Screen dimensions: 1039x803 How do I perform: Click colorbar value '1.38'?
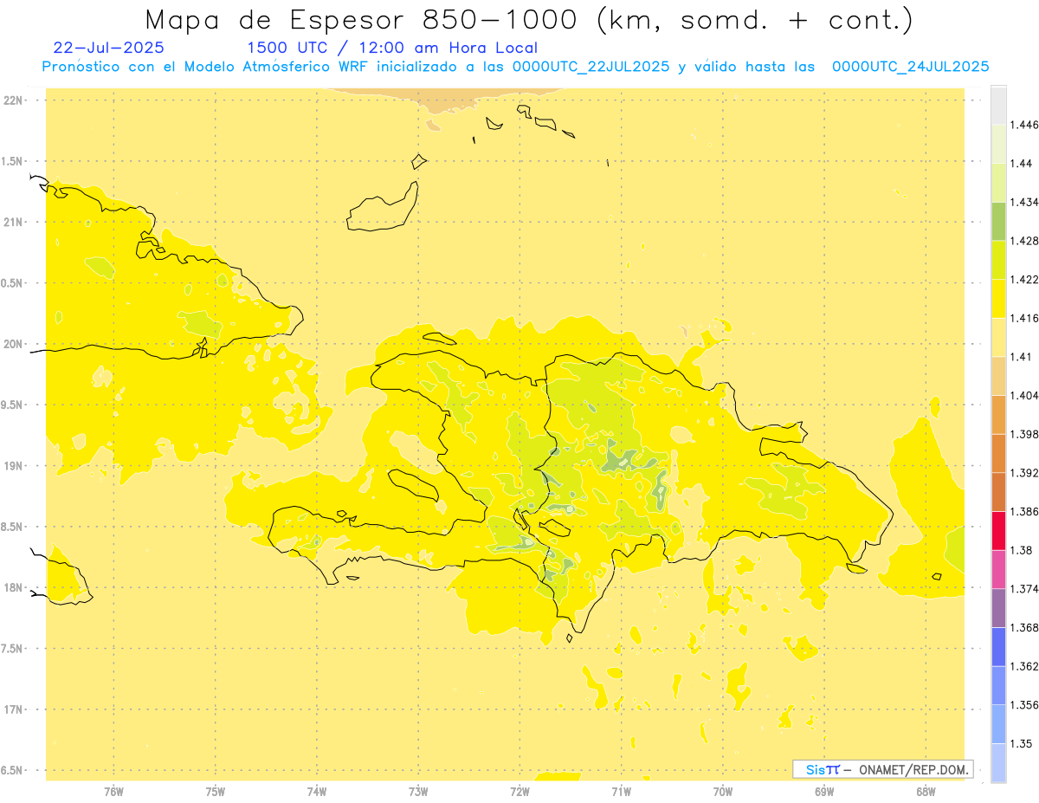click(1021, 550)
